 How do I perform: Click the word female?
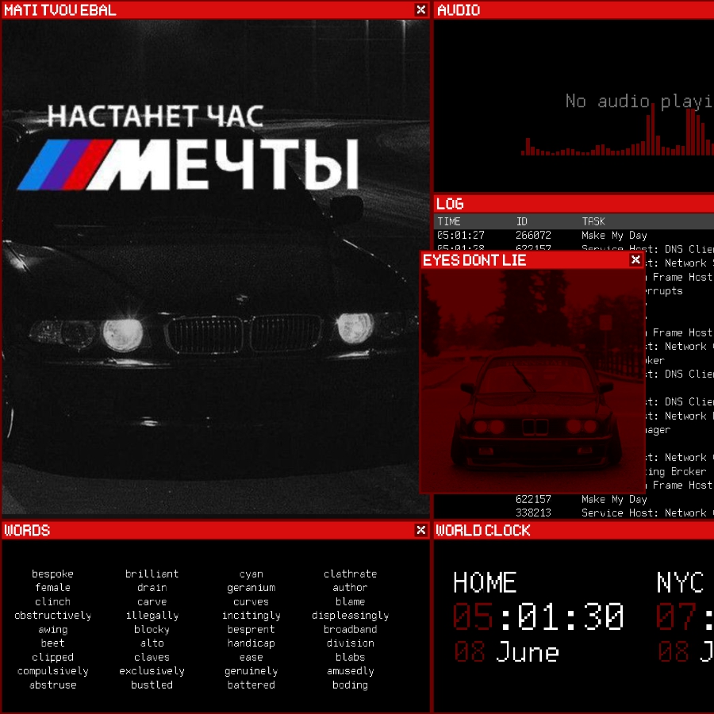(x=53, y=587)
